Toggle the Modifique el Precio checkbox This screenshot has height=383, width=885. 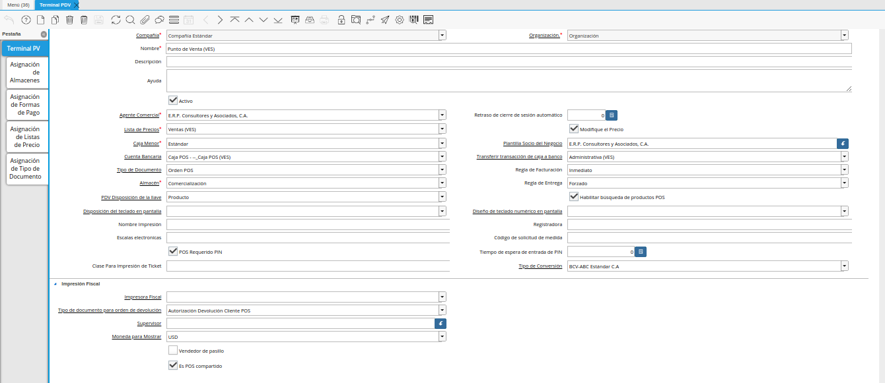574,129
